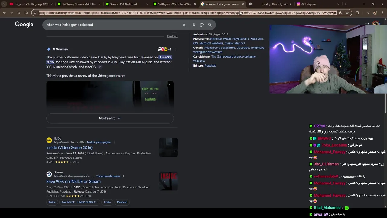Go back with the browser back arrow
Viewport: 387px width, 218px height.
[4, 13]
